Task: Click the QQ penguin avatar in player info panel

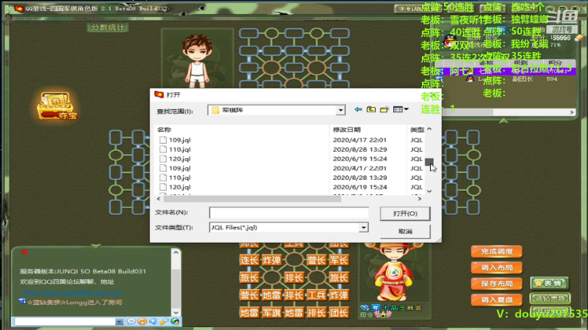Action: click(451, 40)
